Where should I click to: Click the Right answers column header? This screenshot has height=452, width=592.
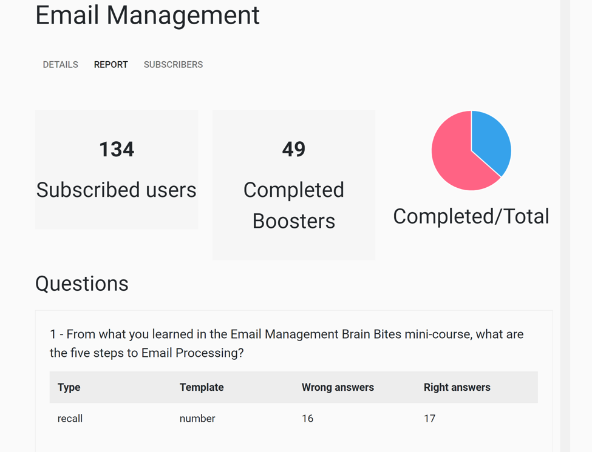(x=457, y=387)
